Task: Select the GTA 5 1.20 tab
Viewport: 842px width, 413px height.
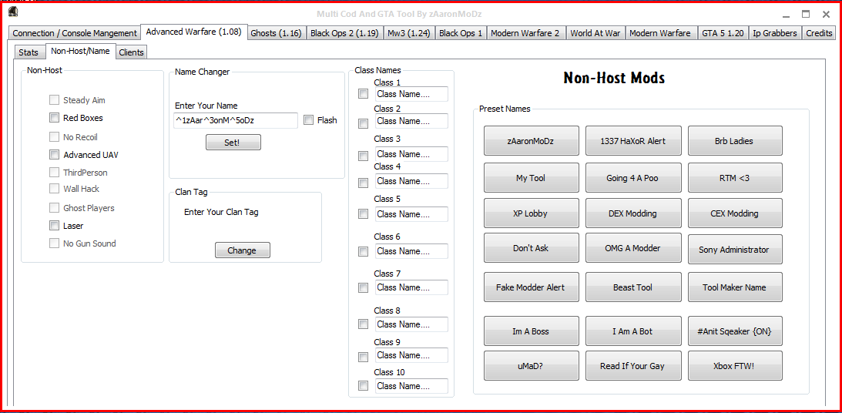Action: coord(723,33)
